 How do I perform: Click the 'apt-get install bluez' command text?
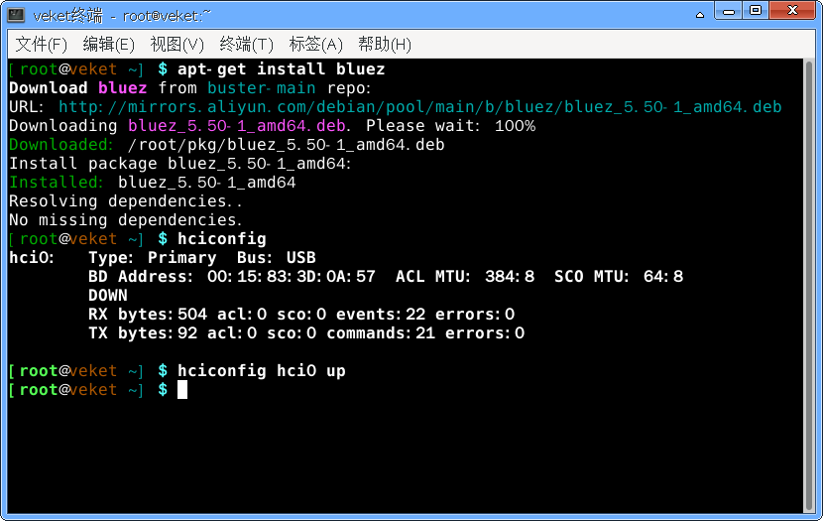point(282,68)
